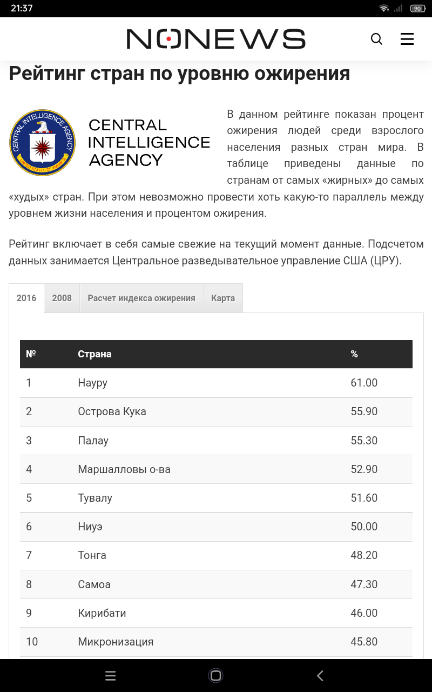The image size is (432, 692).
Task: Open the search magnifier icon
Action: pos(376,39)
